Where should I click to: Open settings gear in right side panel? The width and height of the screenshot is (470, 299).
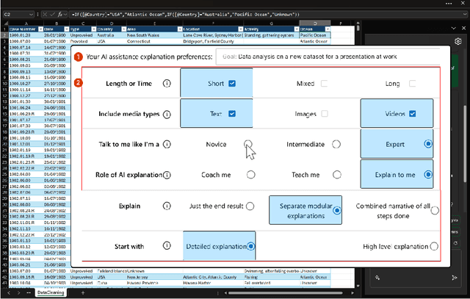point(458,41)
